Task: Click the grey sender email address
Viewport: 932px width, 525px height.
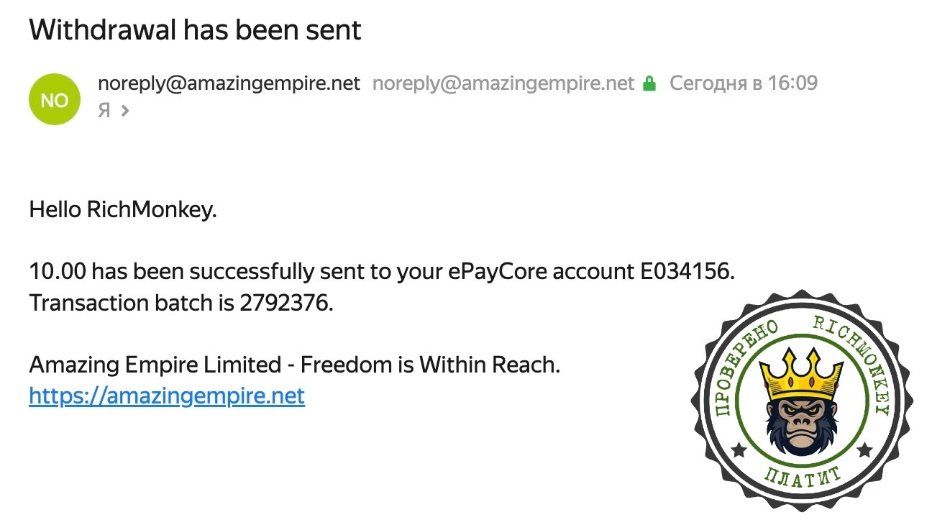Action: point(503,83)
